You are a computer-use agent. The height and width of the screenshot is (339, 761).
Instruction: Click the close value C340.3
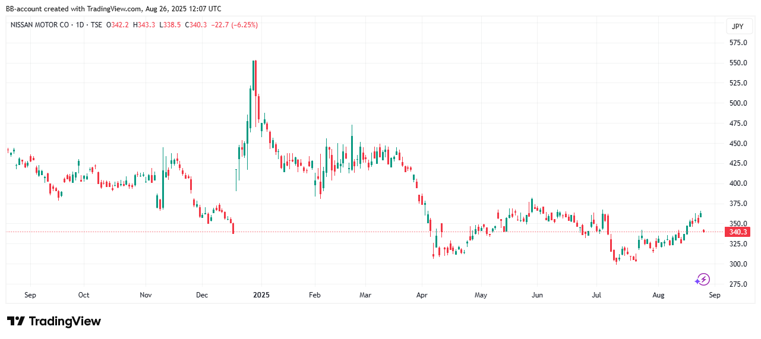click(x=196, y=25)
